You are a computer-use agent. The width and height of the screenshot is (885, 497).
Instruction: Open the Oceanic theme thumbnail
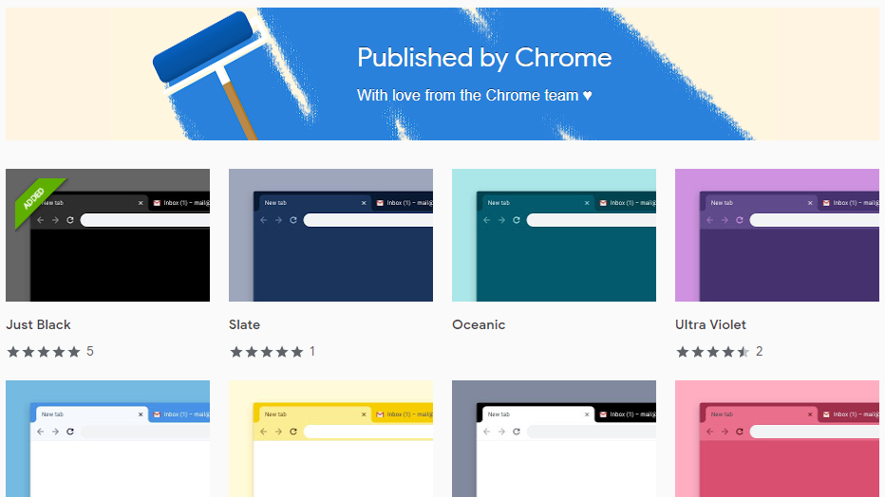point(554,235)
